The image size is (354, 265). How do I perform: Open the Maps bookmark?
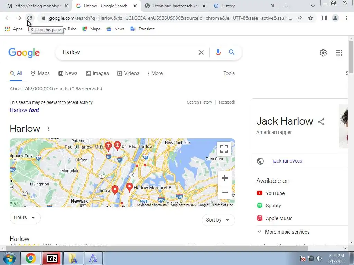click(x=91, y=29)
